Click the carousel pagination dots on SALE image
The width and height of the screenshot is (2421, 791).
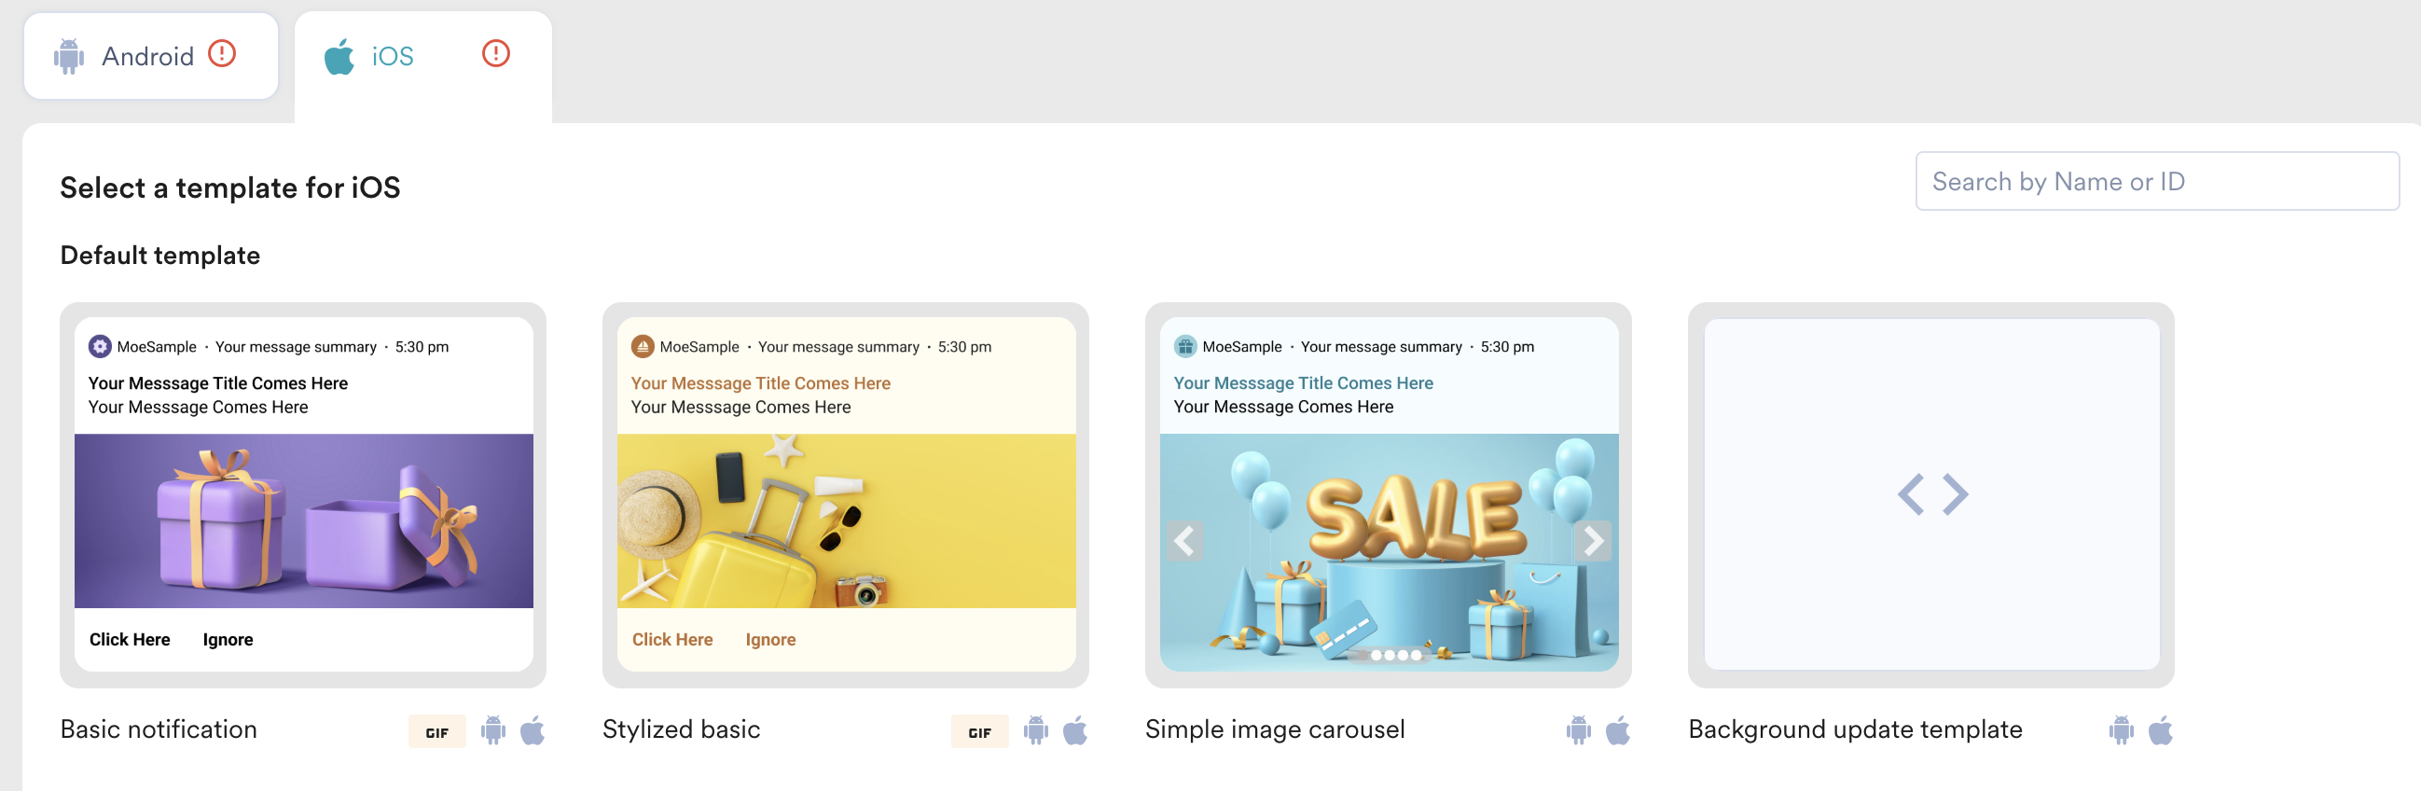pos(1396,656)
